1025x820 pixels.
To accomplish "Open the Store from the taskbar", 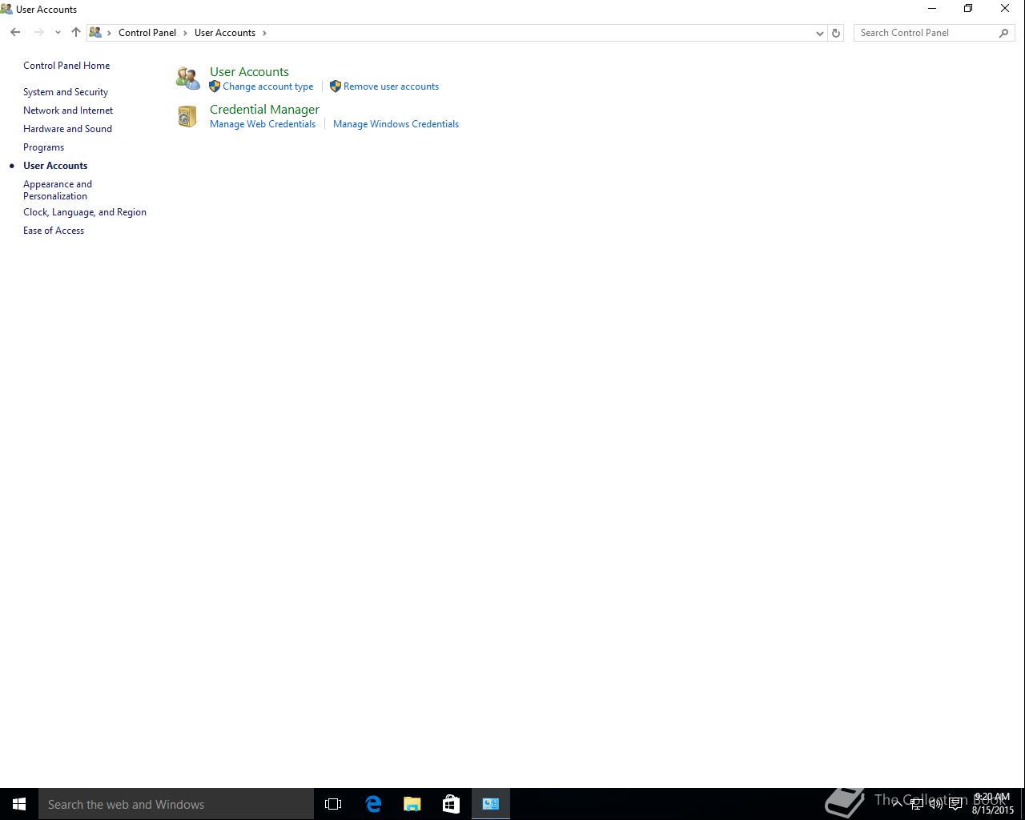I will 452,804.
